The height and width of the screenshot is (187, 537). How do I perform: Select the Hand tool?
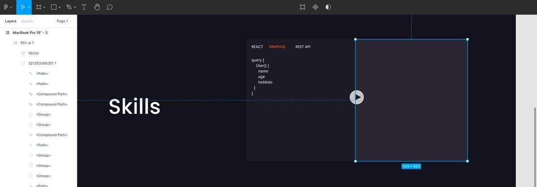click(97, 7)
